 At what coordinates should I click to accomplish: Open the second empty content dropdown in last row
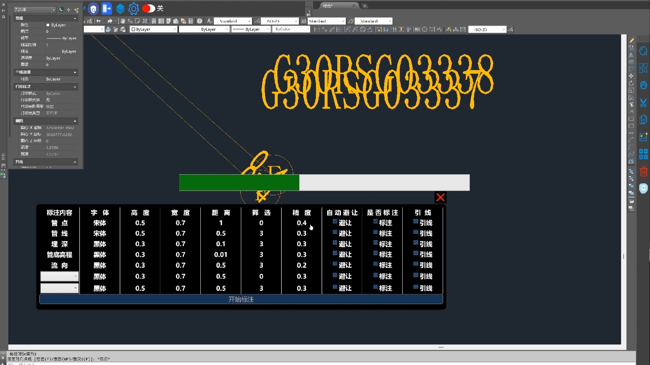[x=59, y=288]
